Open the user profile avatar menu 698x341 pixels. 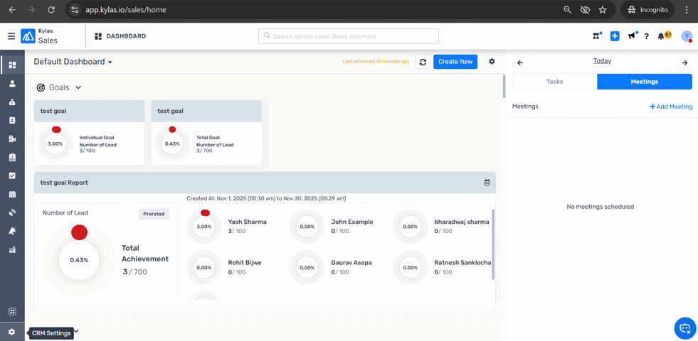686,36
